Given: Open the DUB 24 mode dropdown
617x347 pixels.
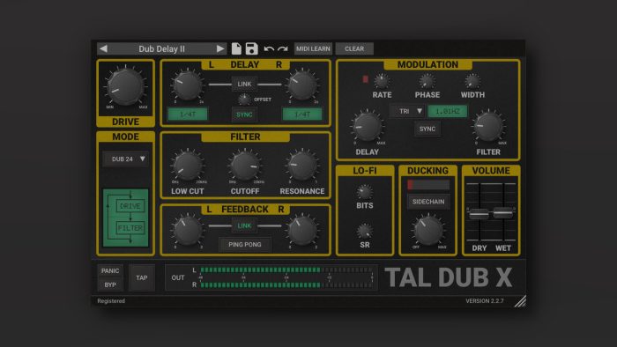Looking at the screenshot, I should click(126, 159).
